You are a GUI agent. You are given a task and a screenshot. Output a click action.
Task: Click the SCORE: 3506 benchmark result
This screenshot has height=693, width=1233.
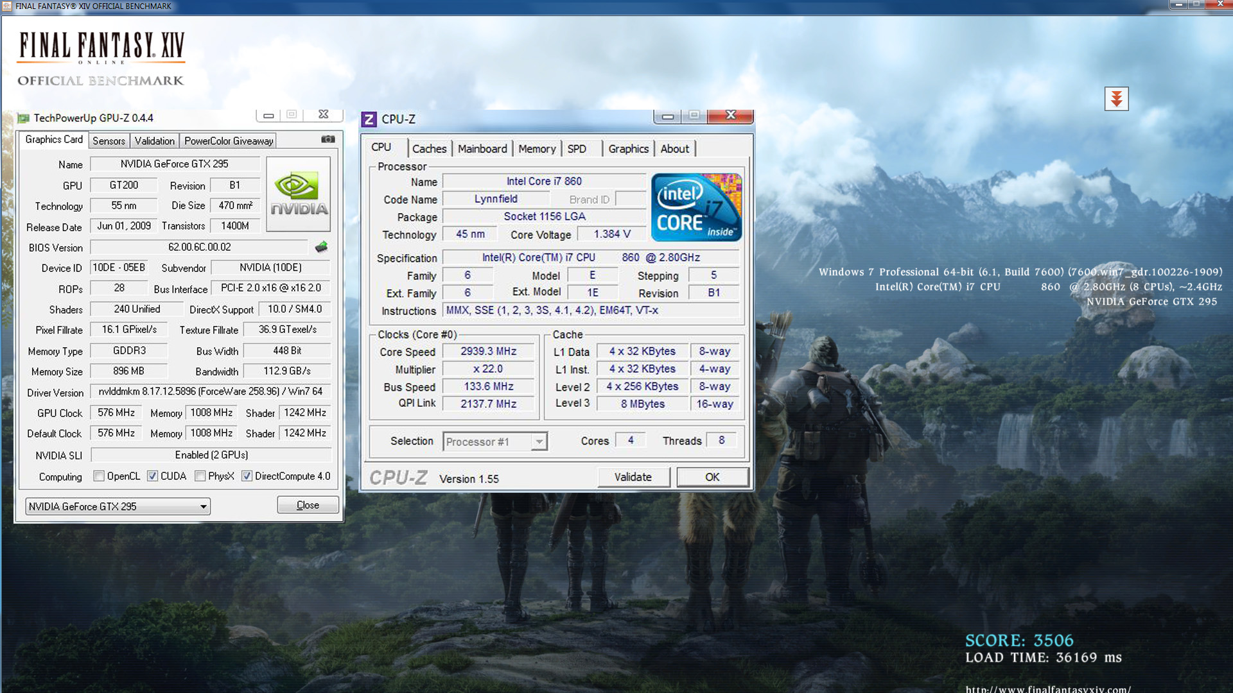pyautogui.click(x=1019, y=640)
